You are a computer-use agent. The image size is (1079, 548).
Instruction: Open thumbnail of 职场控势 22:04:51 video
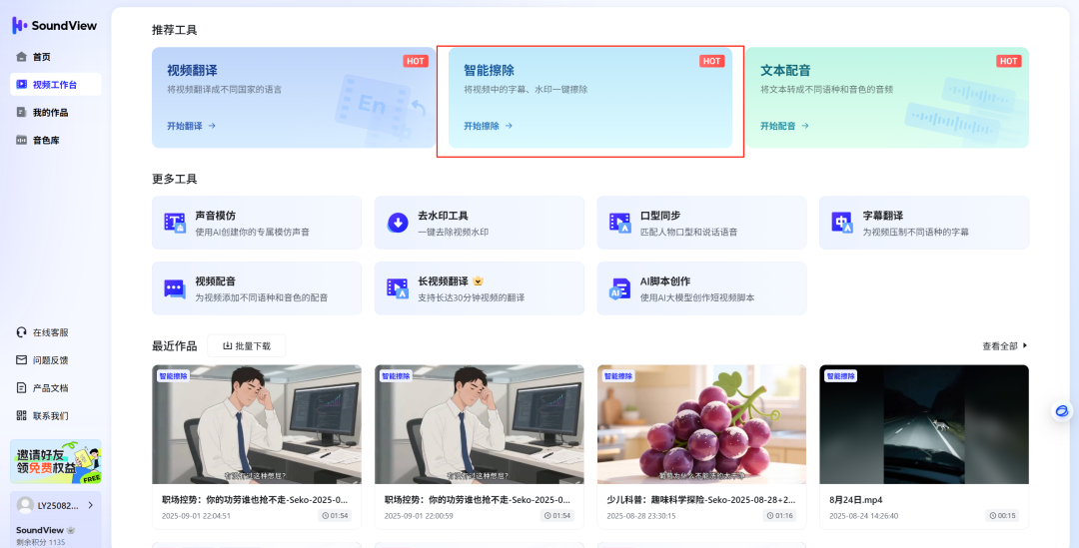(x=257, y=424)
